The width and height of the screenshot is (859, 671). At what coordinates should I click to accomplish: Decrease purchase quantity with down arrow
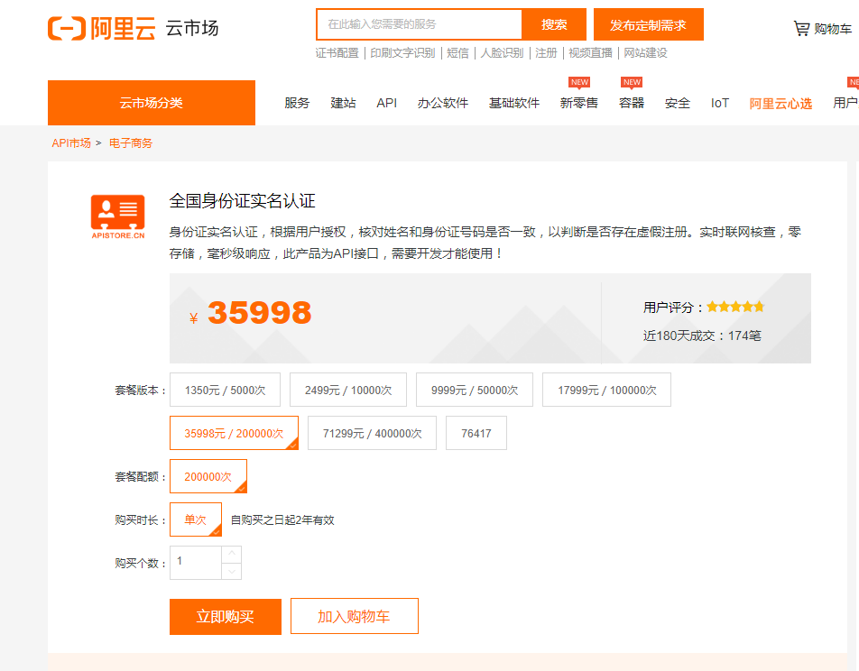232,571
